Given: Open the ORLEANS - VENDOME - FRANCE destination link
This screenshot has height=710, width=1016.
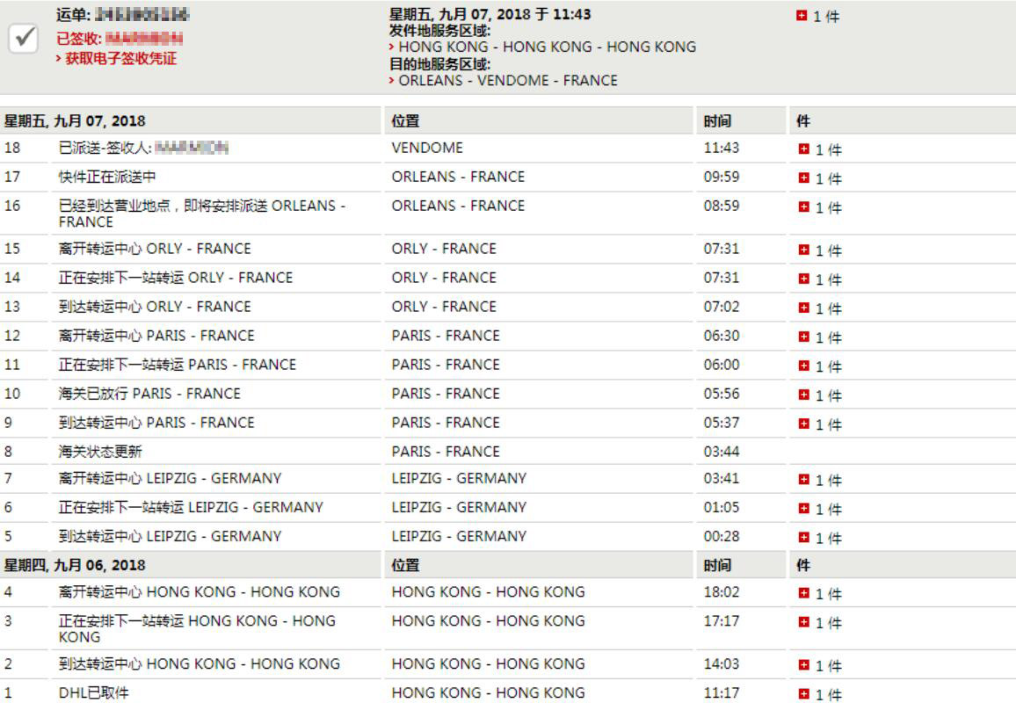Looking at the screenshot, I should (507, 80).
